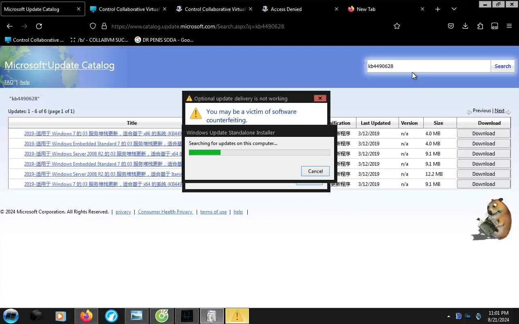Click the leftmost blue system tray icon
Image resolution: width=519 pixels, height=324 pixels.
(x=459, y=316)
